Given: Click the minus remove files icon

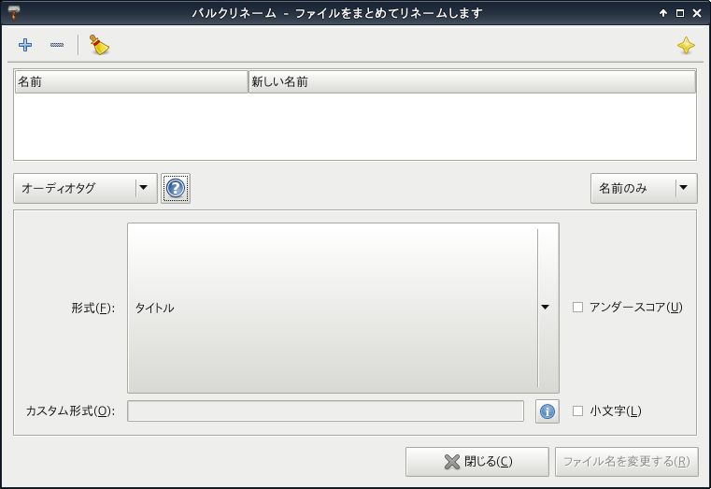Looking at the screenshot, I should 57,45.
